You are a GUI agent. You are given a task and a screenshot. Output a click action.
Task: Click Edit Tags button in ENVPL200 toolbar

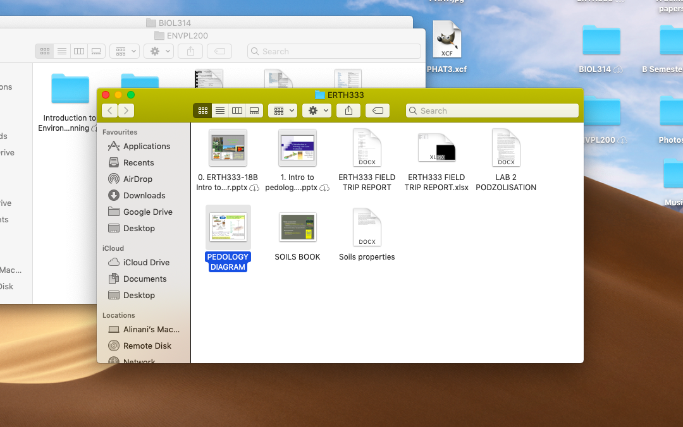(x=219, y=51)
